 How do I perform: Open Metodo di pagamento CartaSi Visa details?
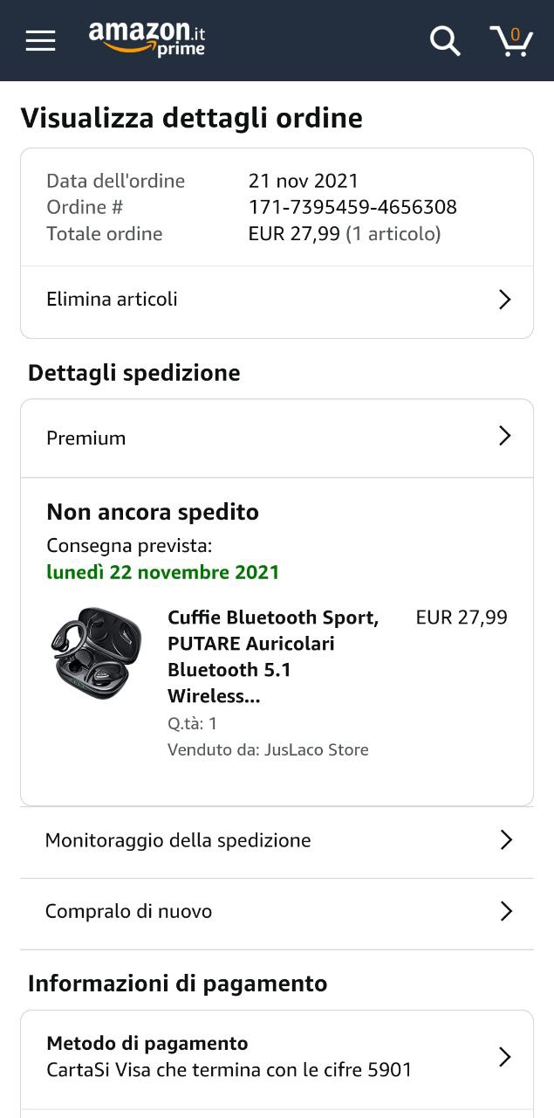click(x=229, y=1057)
